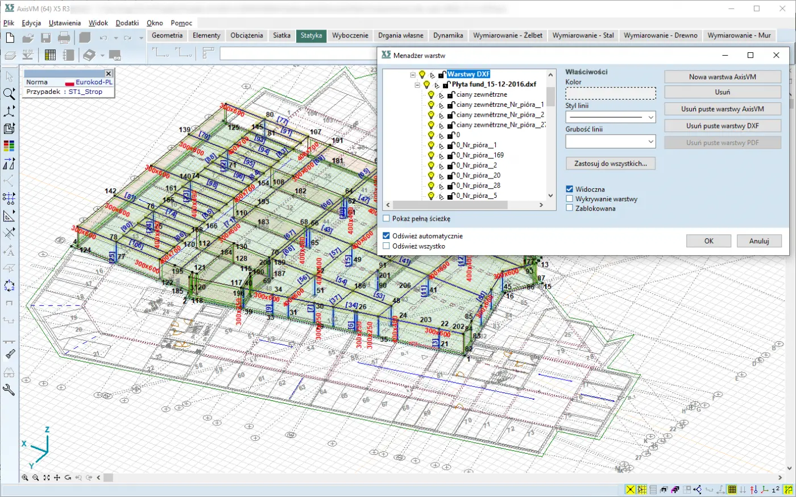Enable the Zablokowana checkbox
Image resolution: width=796 pixels, height=497 pixels.
pos(569,209)
